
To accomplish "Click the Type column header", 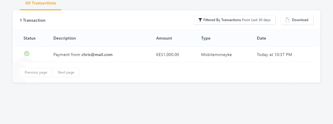I will tap(206, 38).
